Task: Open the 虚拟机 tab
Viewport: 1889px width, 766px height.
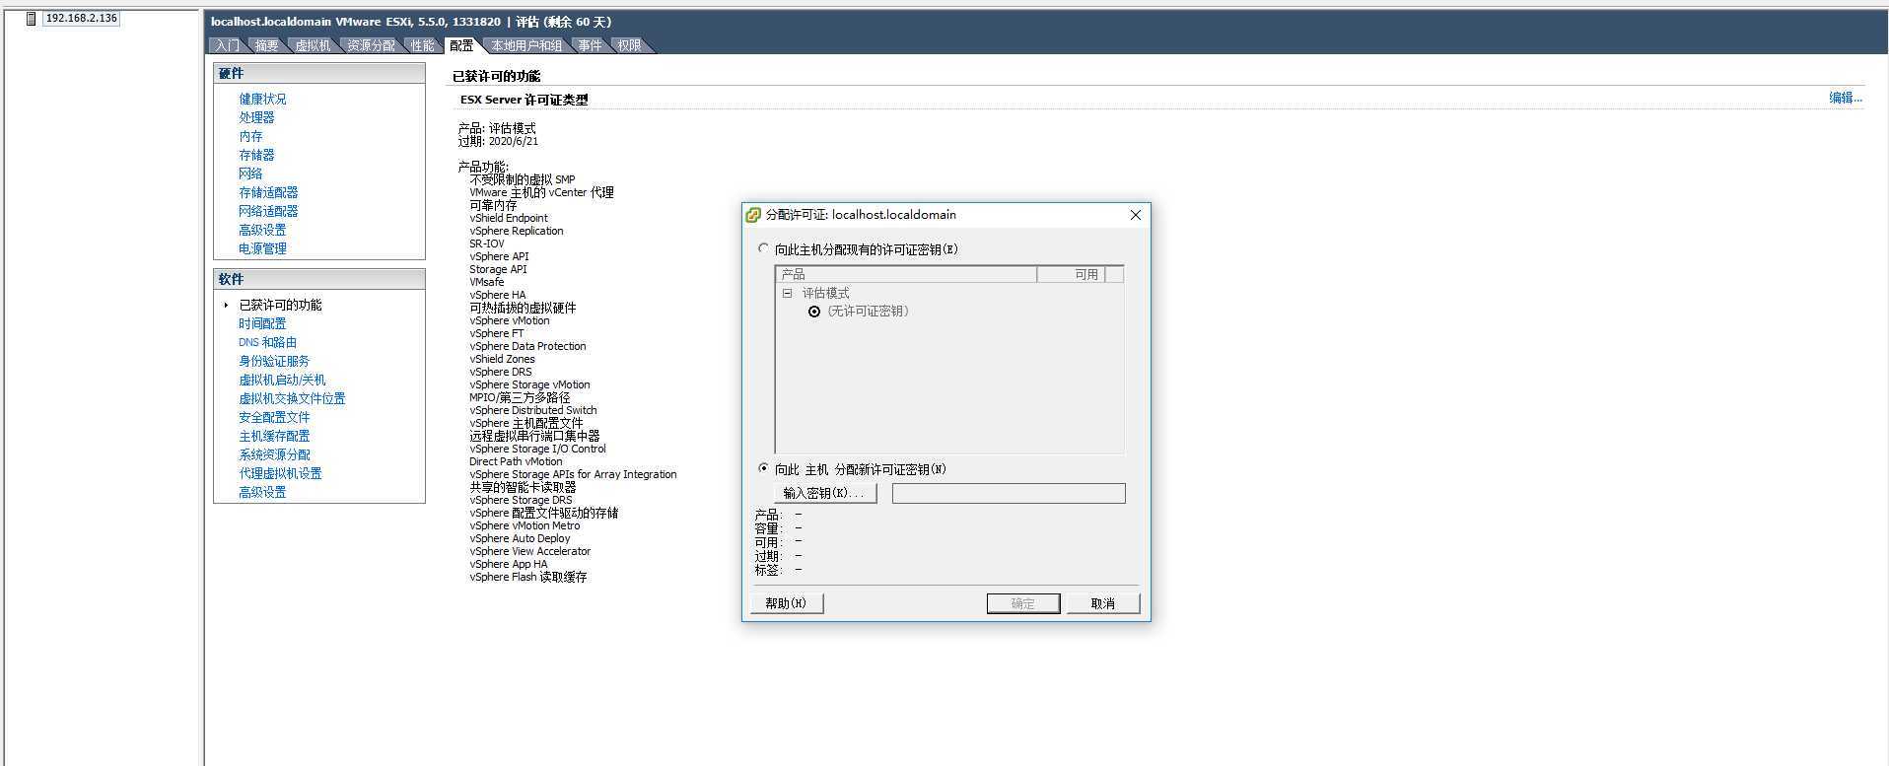Action: [313, 45]
